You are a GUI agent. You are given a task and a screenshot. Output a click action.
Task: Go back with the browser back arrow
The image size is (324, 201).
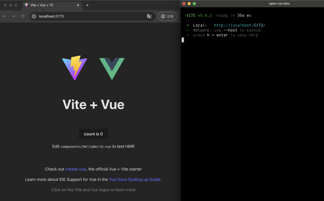coord(4,16)
